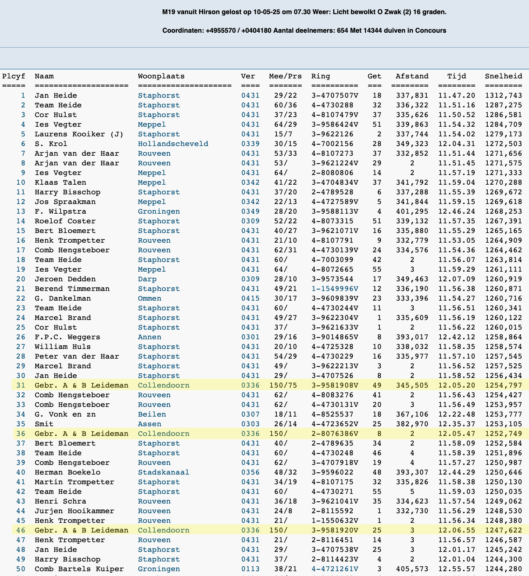529x576 pixels.
Task: Click Rouveen in row 7
Action: click(154, 153)
